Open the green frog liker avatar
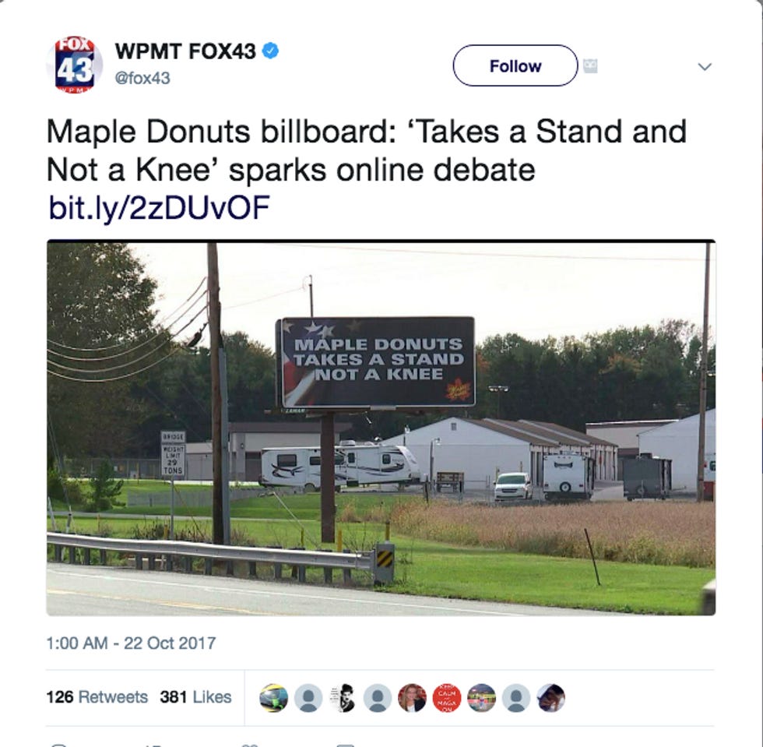 (273, 698)
